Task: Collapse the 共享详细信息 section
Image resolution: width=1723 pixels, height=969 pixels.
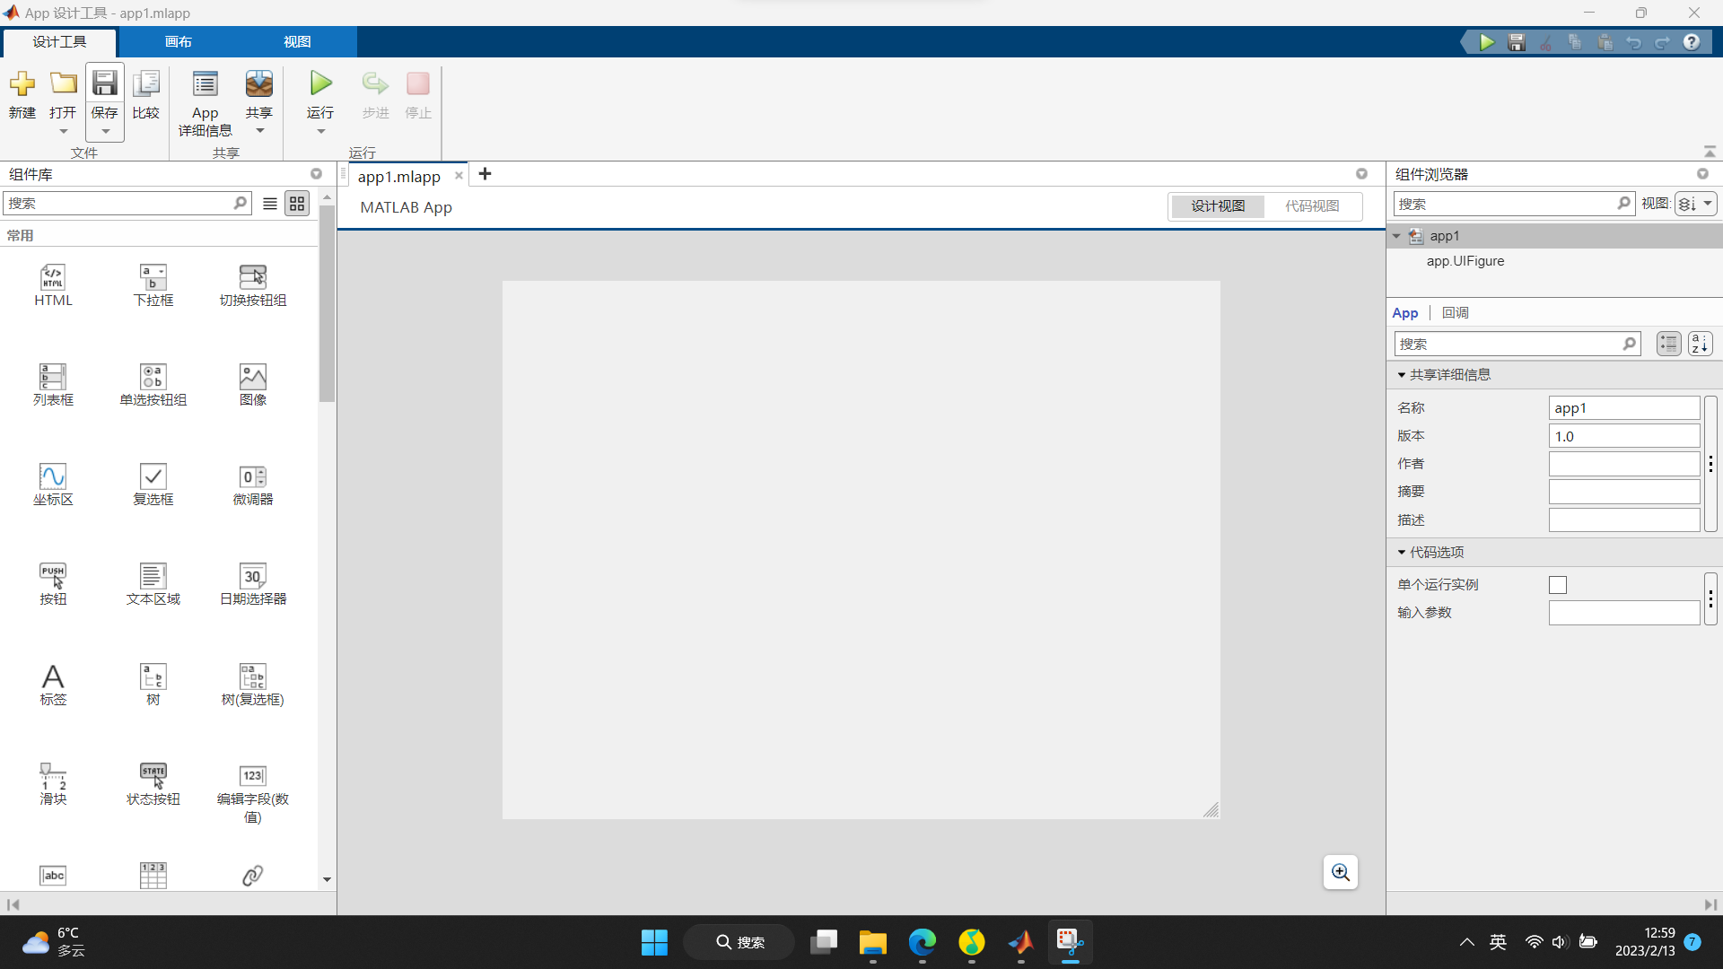Action: 1402,374
